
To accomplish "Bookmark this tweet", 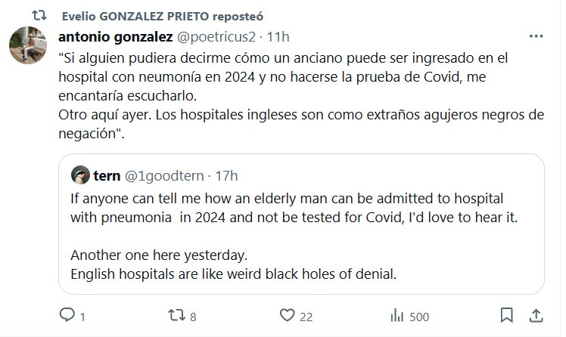I will [507, 315].
